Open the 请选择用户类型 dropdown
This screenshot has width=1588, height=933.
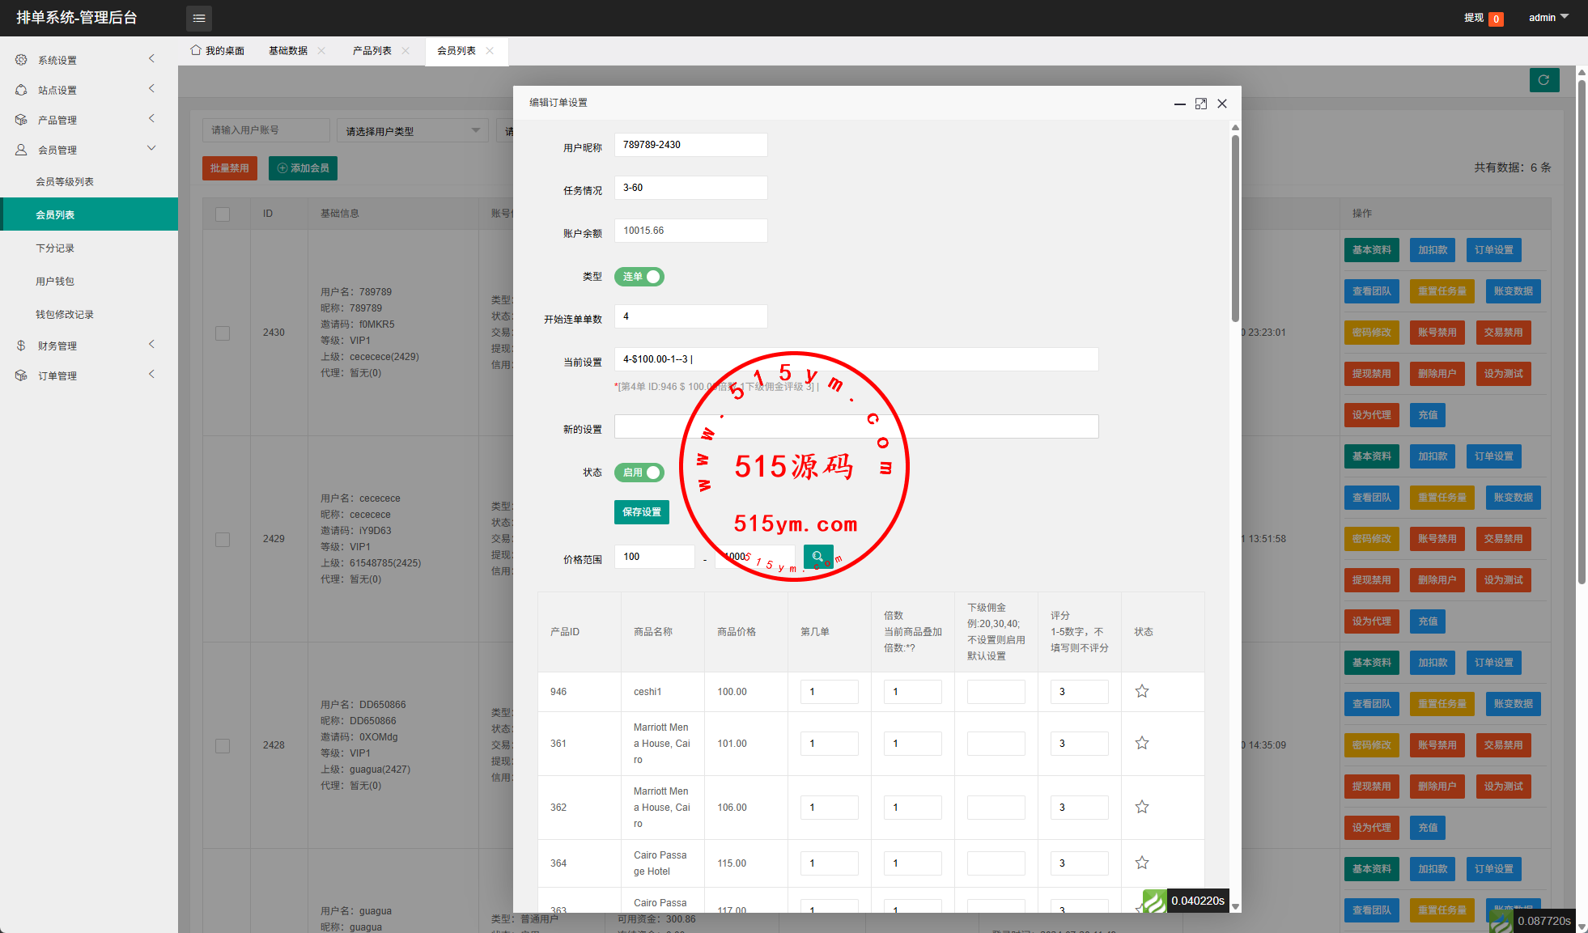(x=412, y=131)
